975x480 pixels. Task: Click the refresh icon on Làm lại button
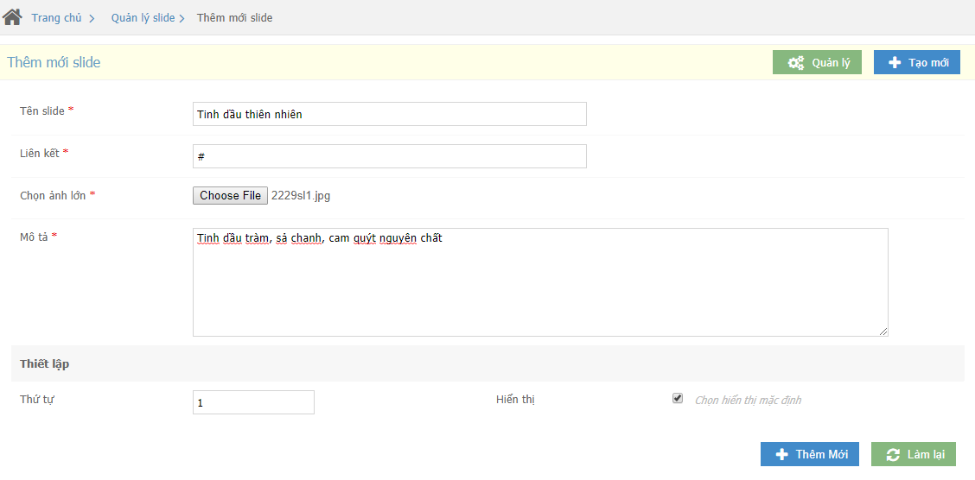[x=893, y=455]
